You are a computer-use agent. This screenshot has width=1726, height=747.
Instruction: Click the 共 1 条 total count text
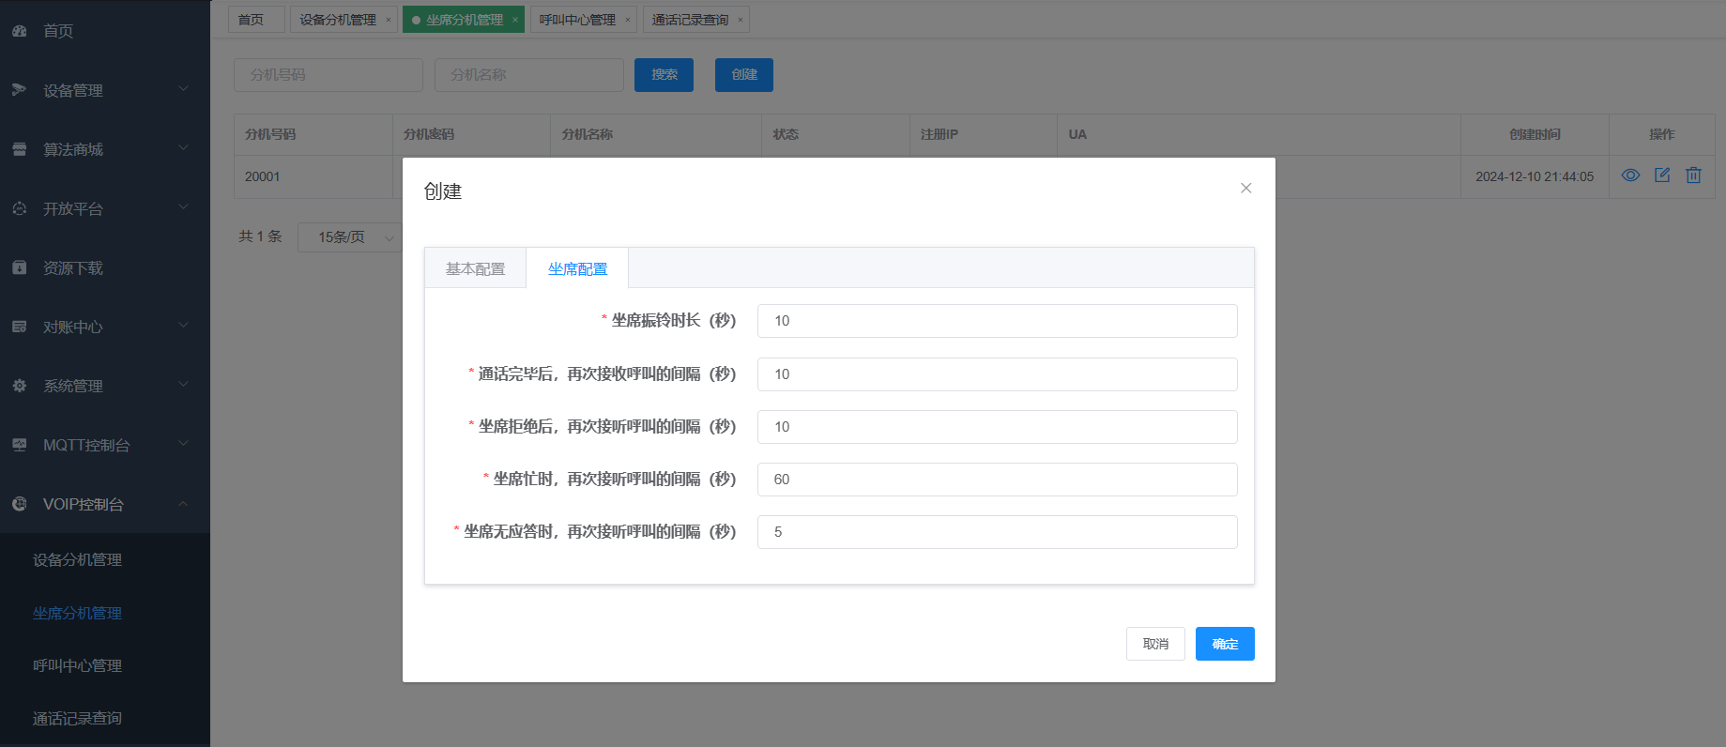[x=260, y=236]
